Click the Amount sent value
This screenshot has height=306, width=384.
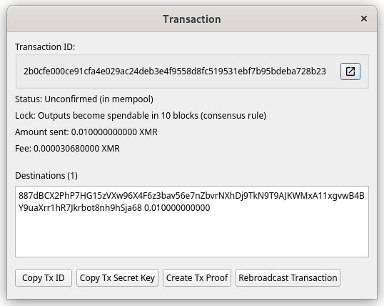coord(114,132)
